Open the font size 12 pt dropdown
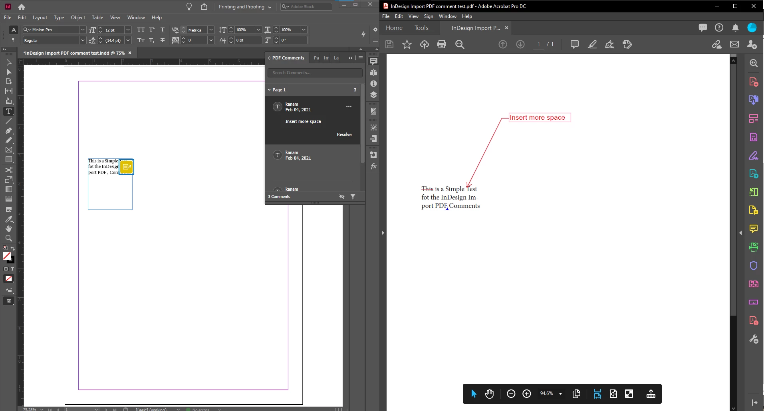The image size is (764, 411). (x=128, y=30)
